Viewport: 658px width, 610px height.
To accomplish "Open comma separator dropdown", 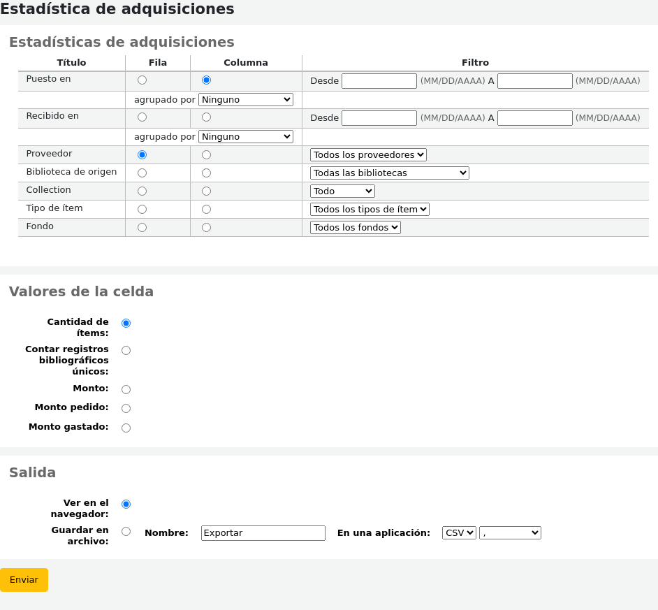I will pyautogui.click(x=511, y=532).
